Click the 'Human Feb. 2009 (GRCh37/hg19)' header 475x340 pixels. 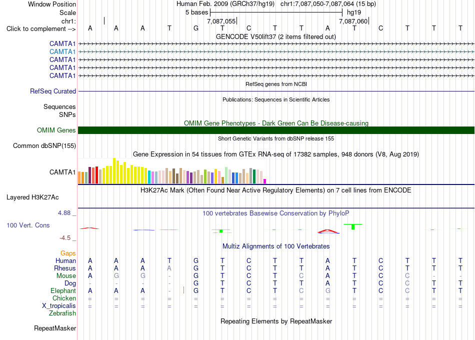click(225, 4)
